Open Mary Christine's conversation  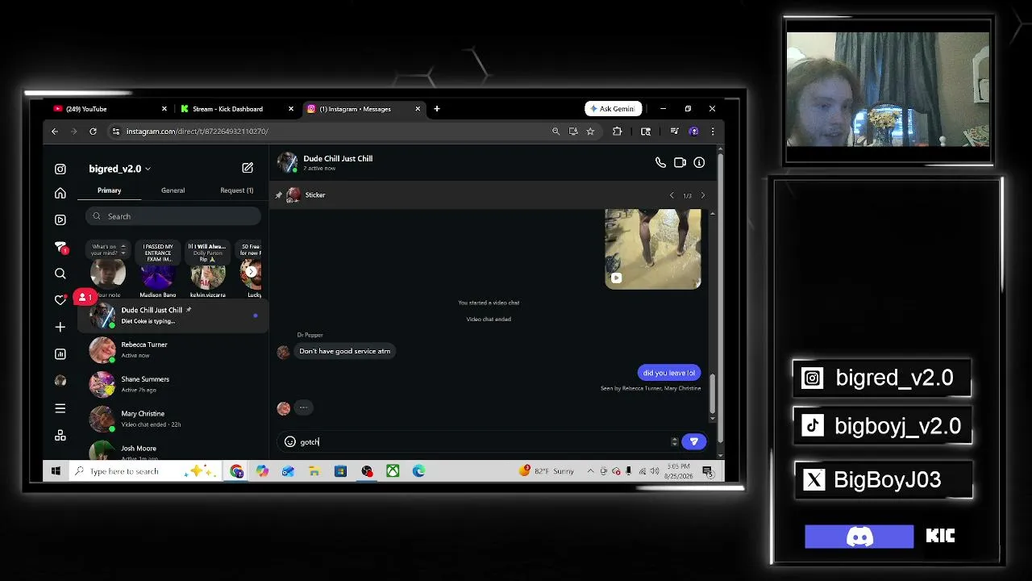(174, 419)
